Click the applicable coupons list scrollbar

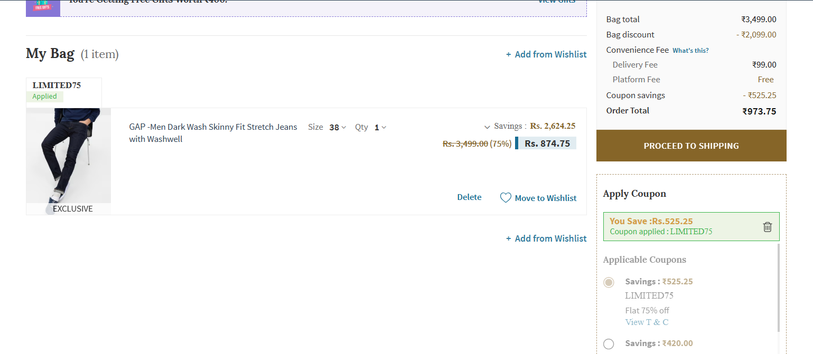pyautogui.click(x=778, y=288)
